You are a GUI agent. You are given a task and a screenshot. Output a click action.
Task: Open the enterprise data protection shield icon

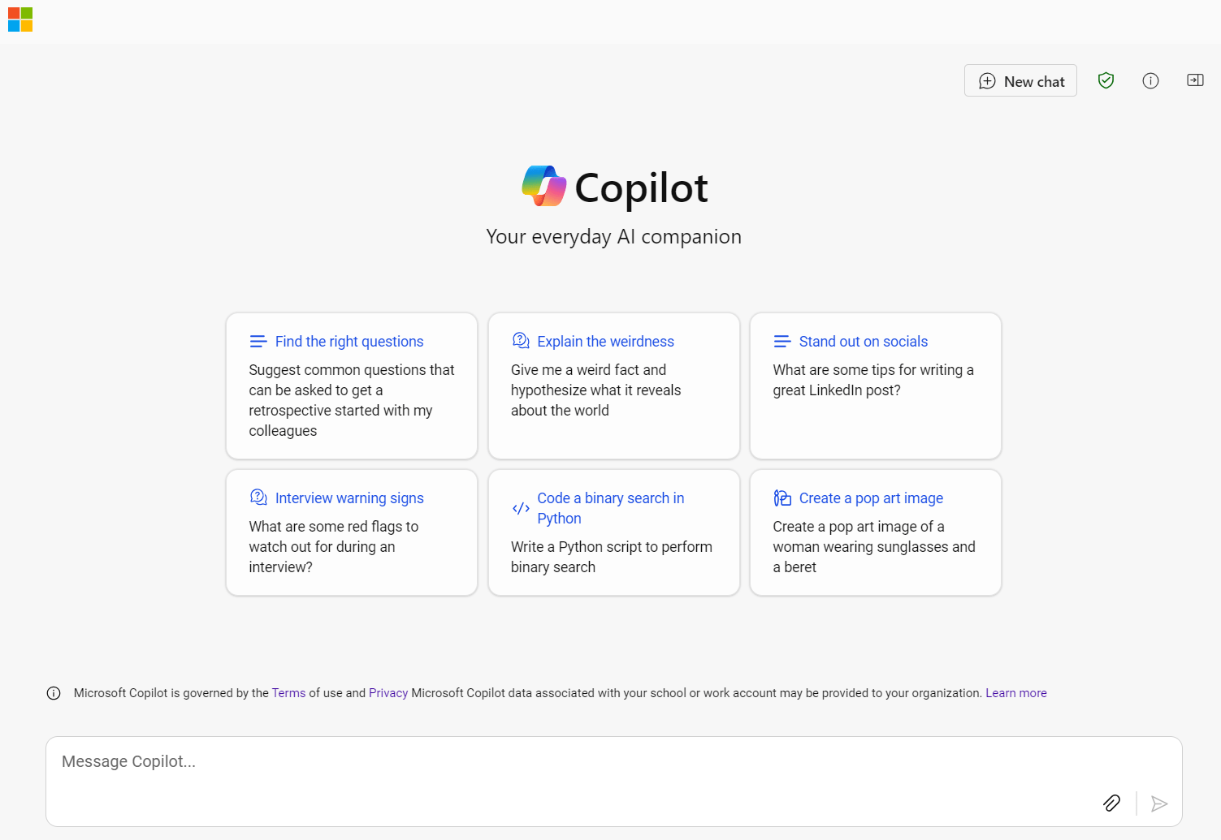tap(1106, 80)
